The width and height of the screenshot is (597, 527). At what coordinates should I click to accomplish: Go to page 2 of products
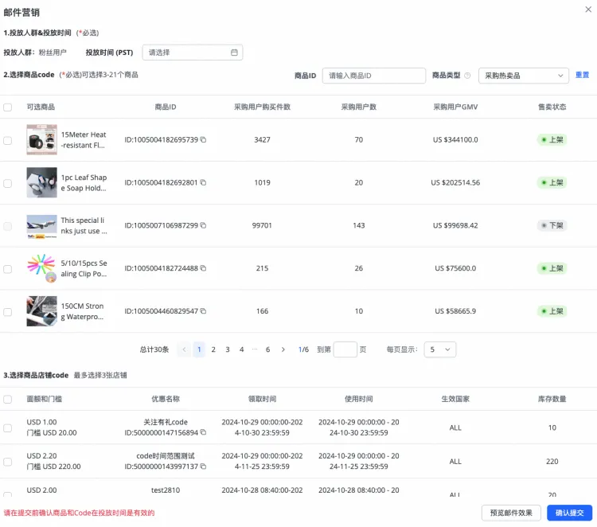[213, 349]
